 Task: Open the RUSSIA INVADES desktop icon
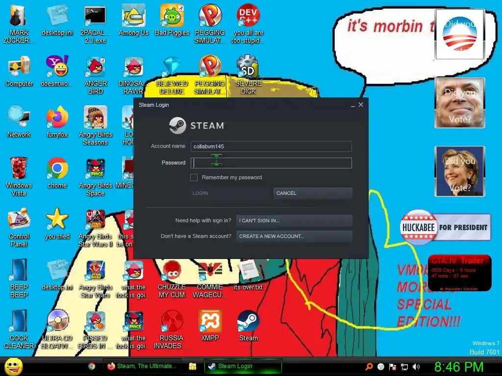pos(172,329)
